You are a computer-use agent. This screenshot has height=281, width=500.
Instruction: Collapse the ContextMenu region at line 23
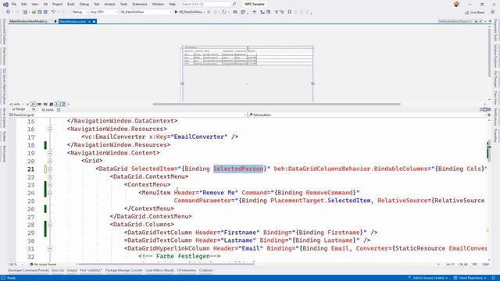[50, 185]
